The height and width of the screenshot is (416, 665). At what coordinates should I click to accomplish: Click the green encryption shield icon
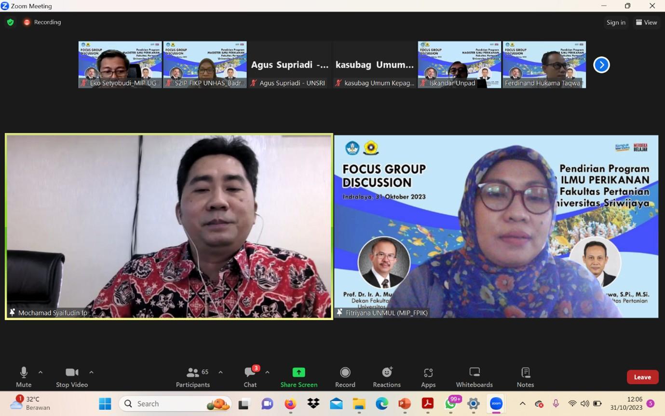pos(11,22)
